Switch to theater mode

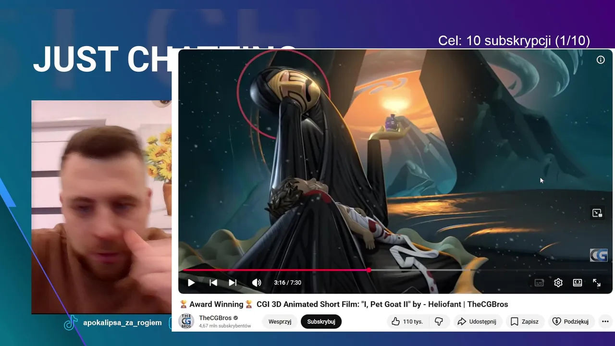point(578,283)
